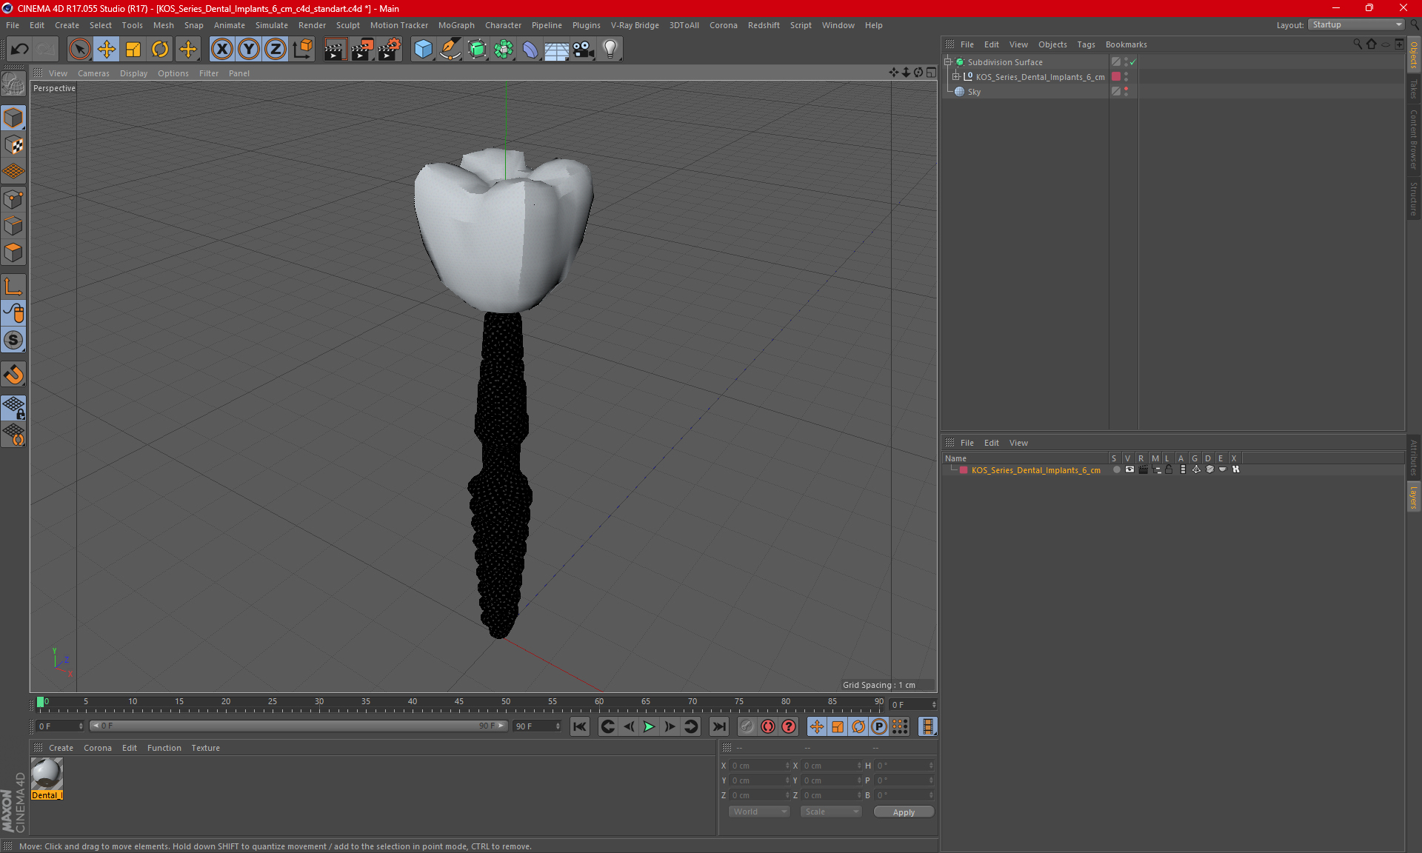Toggle Z axis lock
1422x853 pixels.
(x=275, y=50)
